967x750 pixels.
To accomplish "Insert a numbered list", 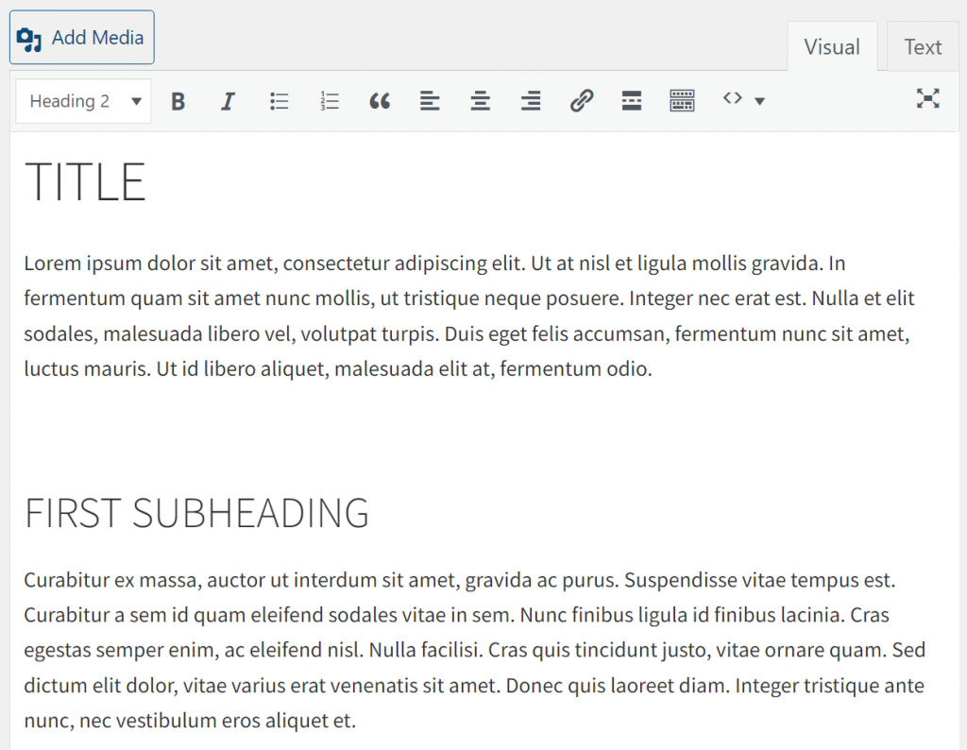I will (x=330, y=99).
